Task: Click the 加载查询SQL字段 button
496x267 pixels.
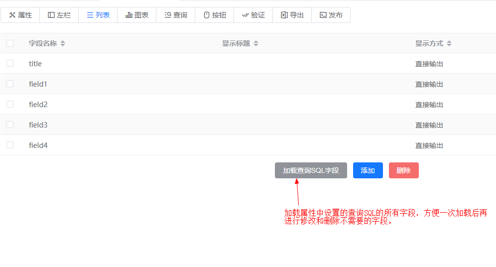Action: [x=311, y=170]
